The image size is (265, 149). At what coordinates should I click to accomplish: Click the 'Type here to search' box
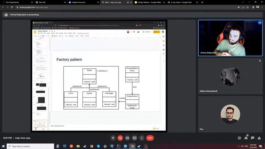(x=30, y=146)
